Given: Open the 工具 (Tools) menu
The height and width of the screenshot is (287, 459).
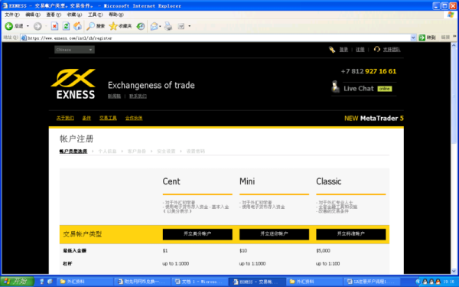Looking at the screenshot, I should (x=95, y=15).
